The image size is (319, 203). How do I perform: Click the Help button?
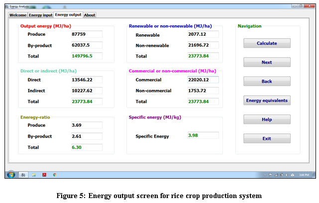(267, 120)
